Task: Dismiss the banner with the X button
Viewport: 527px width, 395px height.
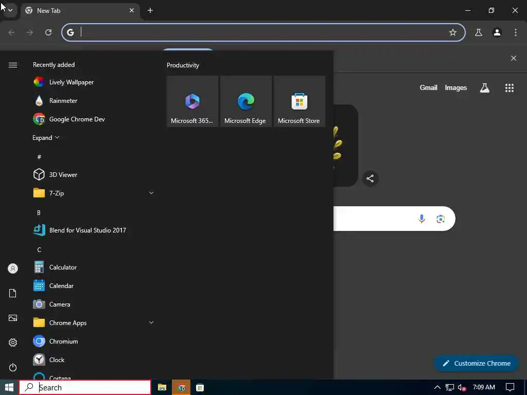Action: tap(513, 58)
